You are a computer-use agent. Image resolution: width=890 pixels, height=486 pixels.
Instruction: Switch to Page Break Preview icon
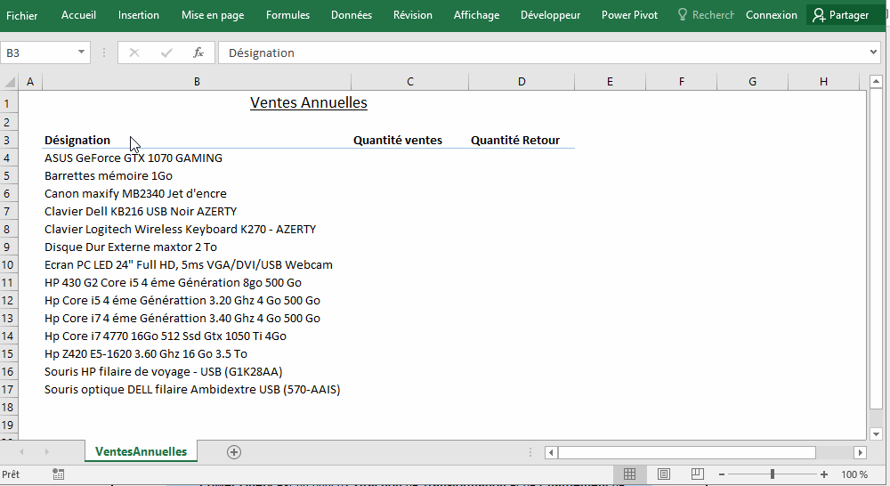pos(698,474)
